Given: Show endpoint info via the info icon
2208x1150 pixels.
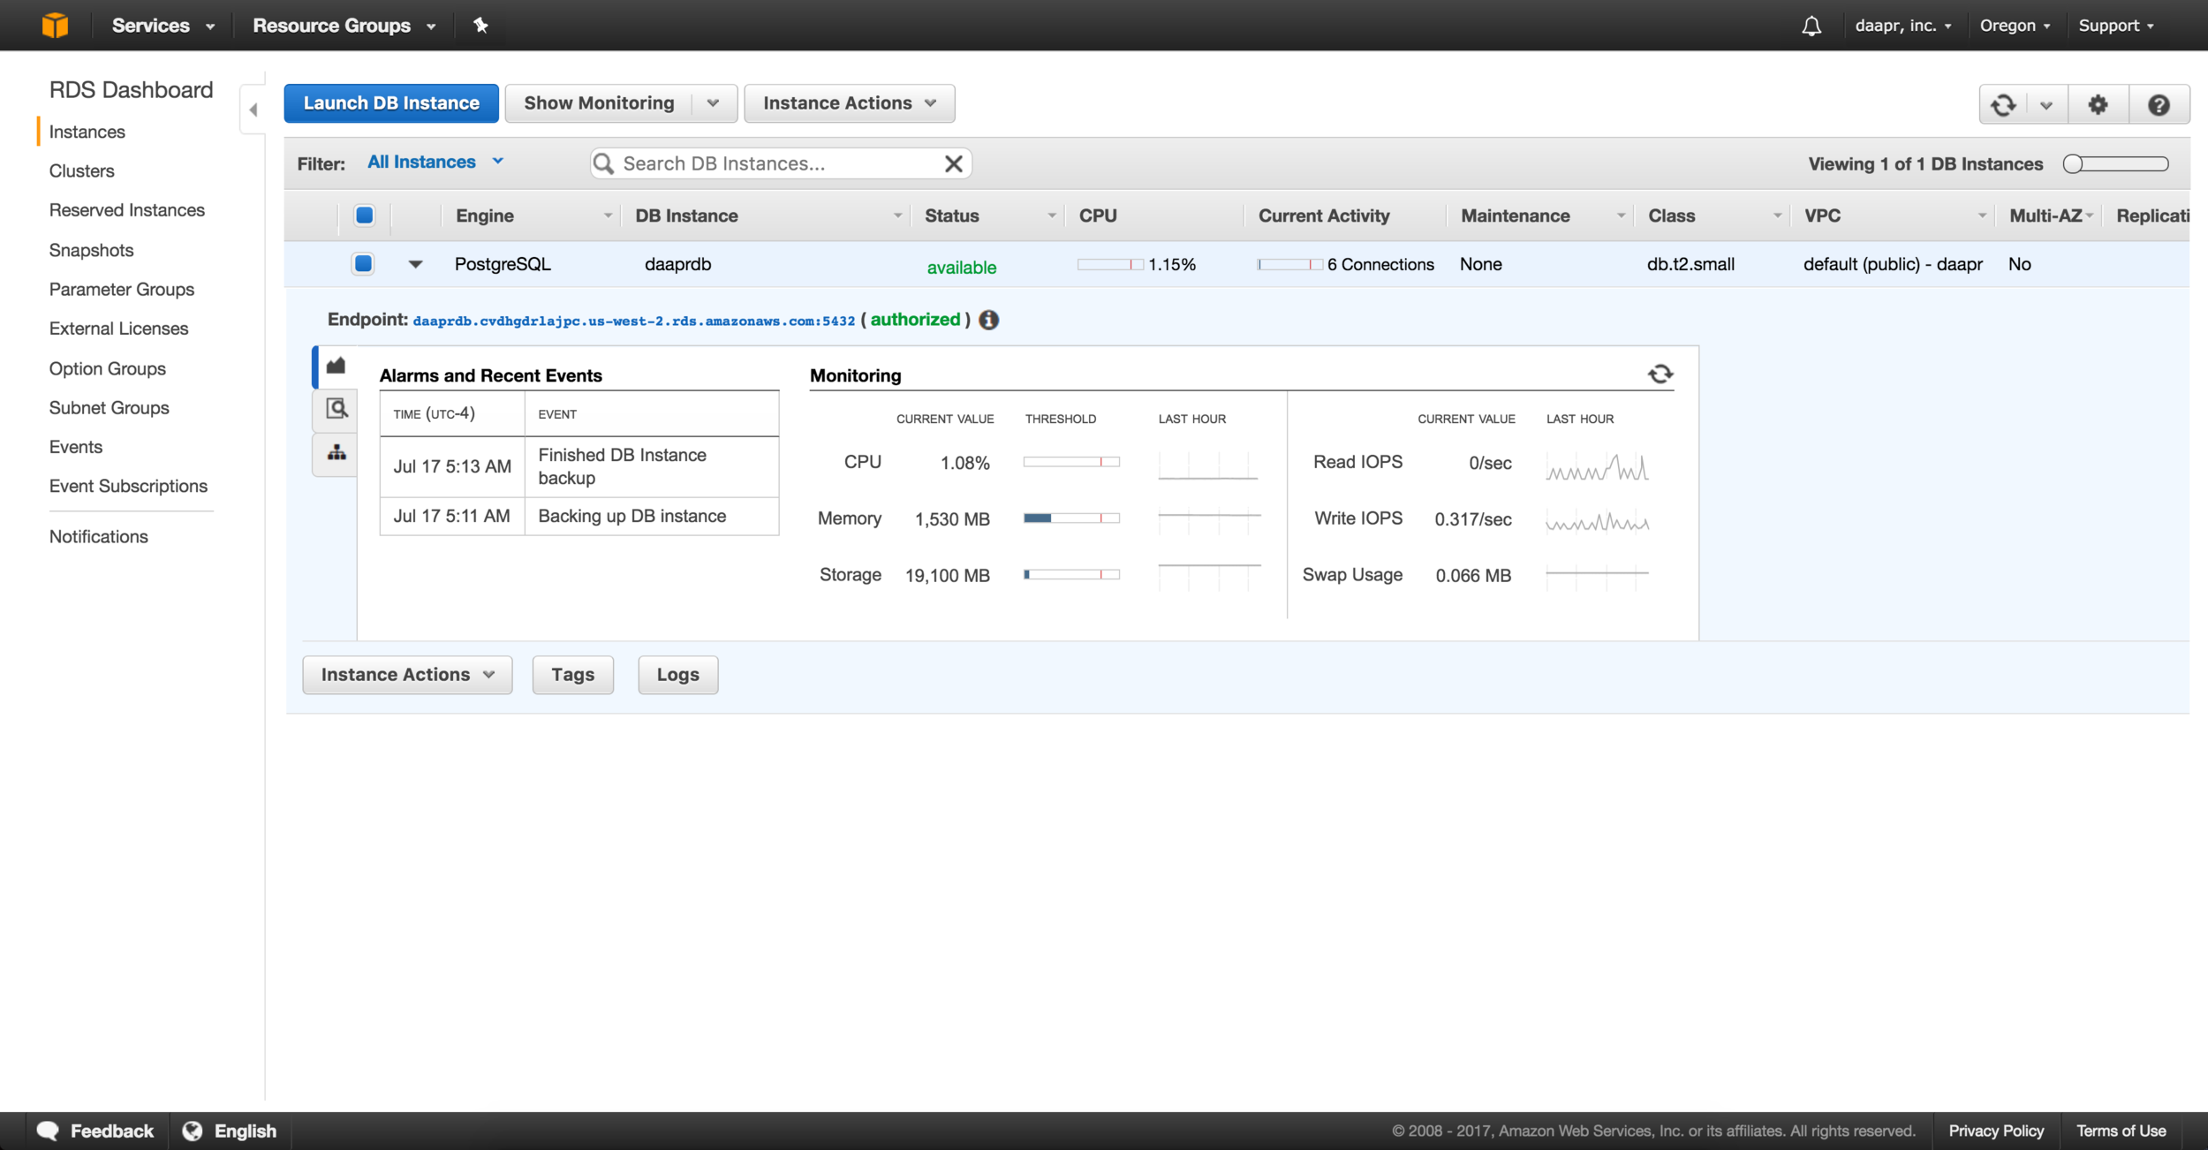Looking at the screenshot, I should (x=989, y=320).
